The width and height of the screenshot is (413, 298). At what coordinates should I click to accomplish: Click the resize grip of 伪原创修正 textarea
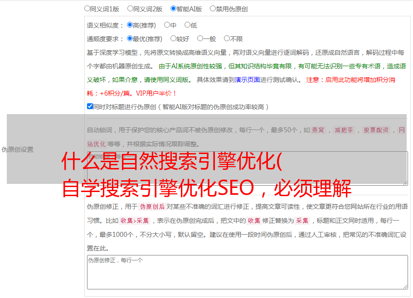point(405,287)
